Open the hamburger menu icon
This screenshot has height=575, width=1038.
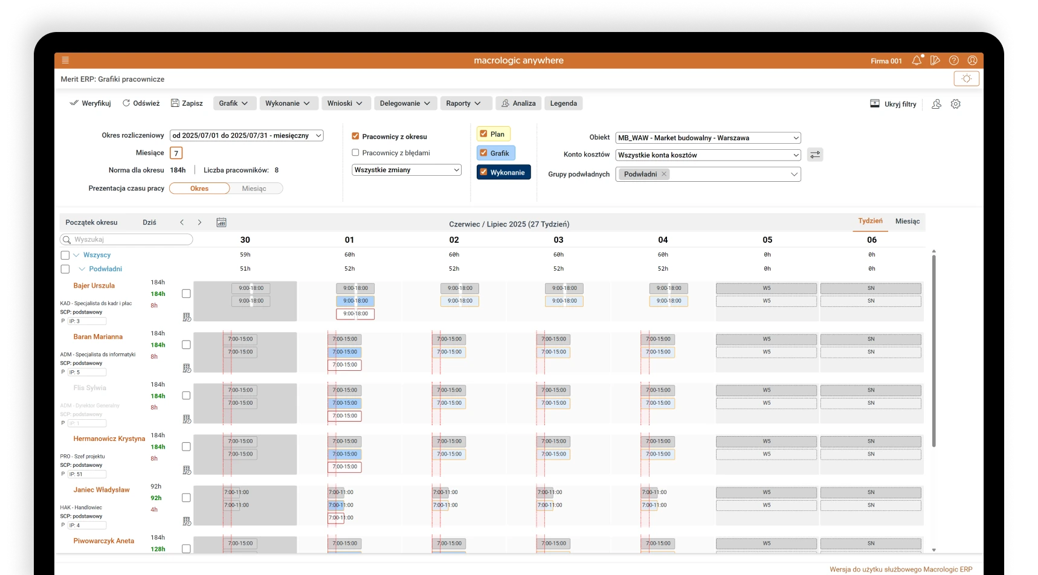click(65, 60)
